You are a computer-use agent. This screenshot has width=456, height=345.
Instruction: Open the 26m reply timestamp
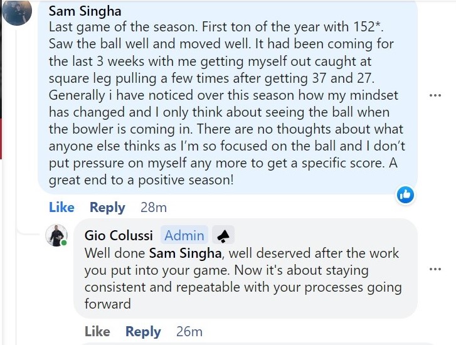(189, 331)
